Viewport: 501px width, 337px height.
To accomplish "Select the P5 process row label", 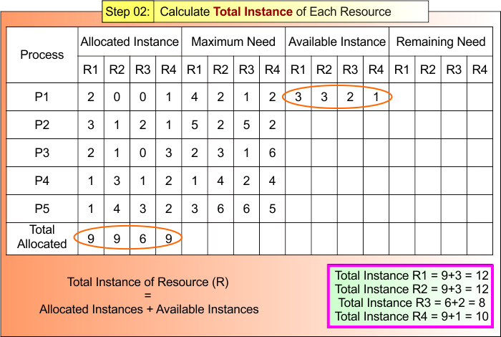I will pos(42,209).
